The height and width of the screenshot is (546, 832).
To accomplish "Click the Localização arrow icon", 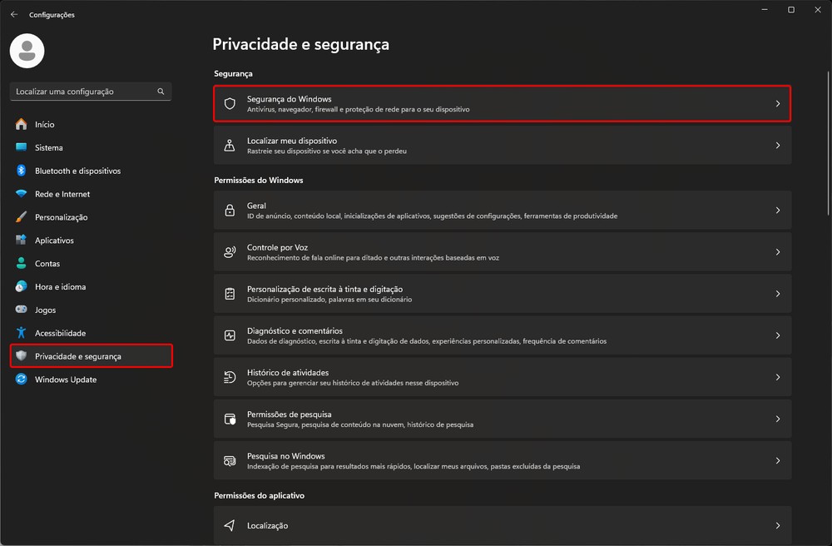I will 230,526.
